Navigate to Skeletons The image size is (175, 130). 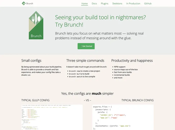tap(117, 4)
